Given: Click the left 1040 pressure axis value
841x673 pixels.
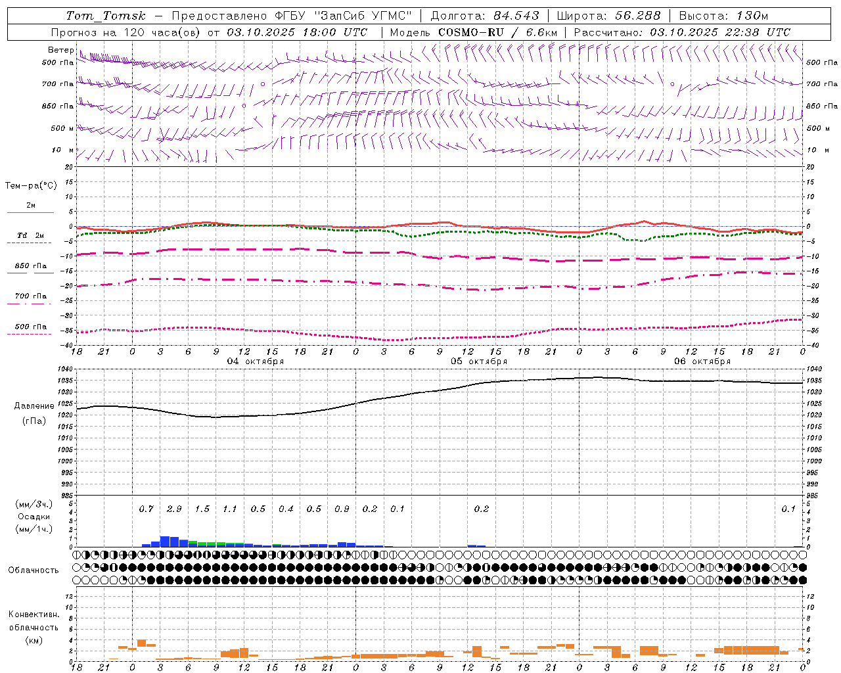Looking at the screenshot, I should [66, 369].
